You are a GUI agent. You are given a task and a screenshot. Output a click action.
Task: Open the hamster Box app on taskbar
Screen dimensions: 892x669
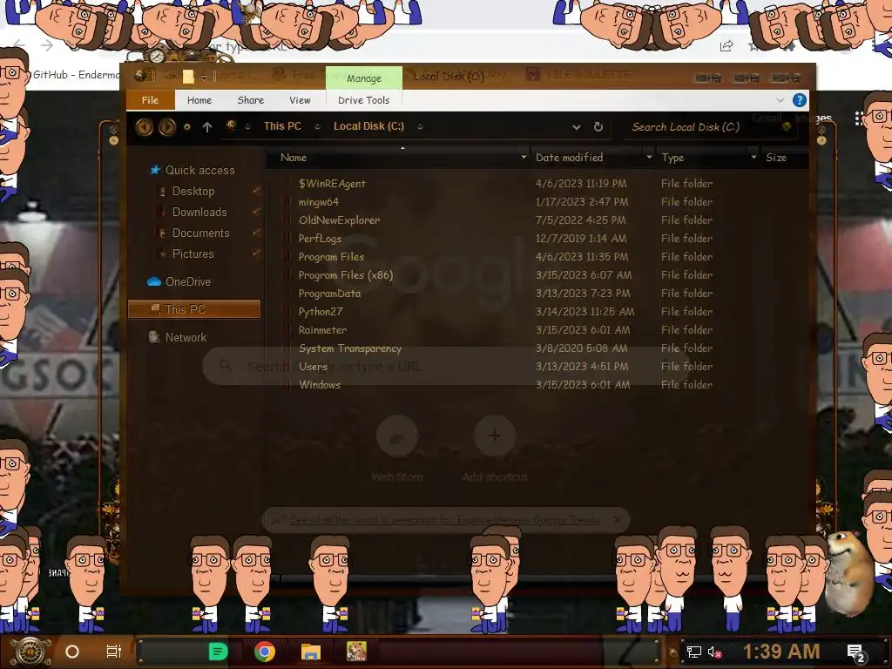[356, 652]
